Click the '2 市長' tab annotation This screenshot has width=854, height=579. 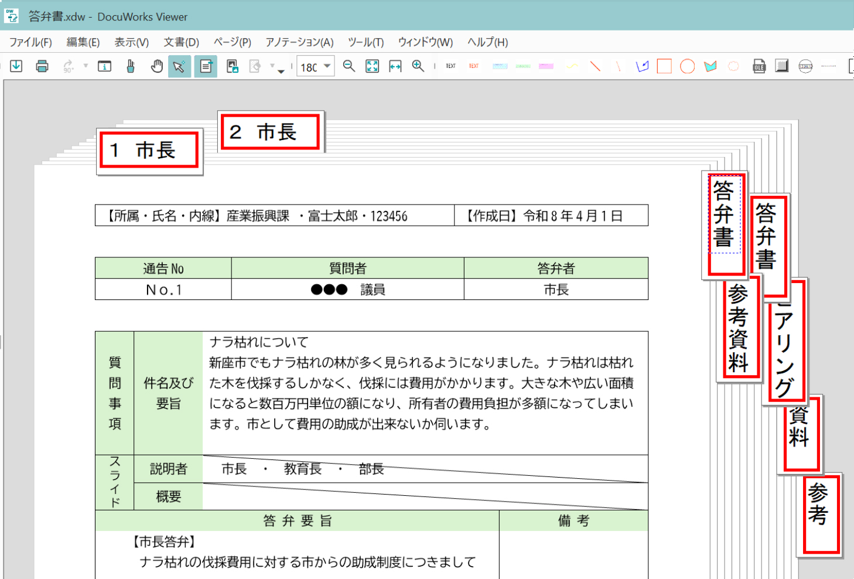[x=271, y=132]
